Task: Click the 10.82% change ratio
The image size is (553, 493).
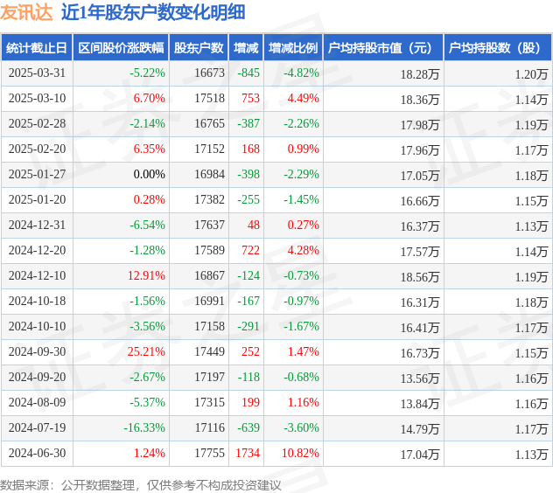Action: point(300,454)
